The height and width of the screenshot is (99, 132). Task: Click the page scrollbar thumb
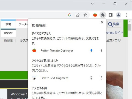point(130,27)
